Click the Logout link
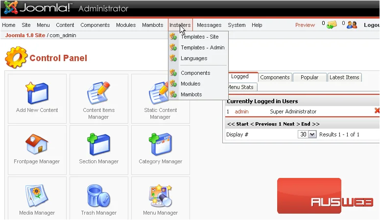 point(372,25)
